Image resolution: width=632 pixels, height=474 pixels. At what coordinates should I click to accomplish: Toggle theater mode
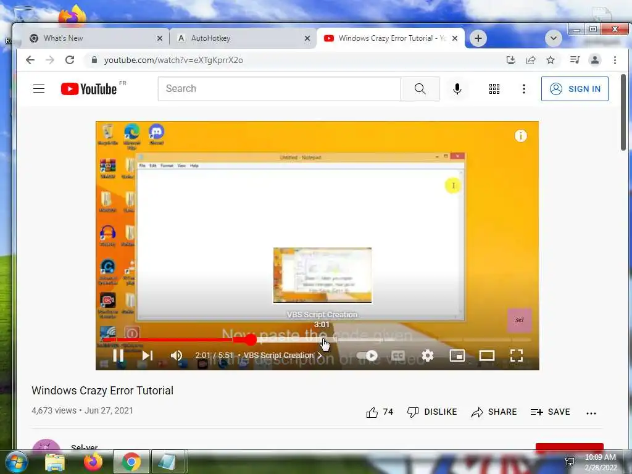tap(486, 355)
